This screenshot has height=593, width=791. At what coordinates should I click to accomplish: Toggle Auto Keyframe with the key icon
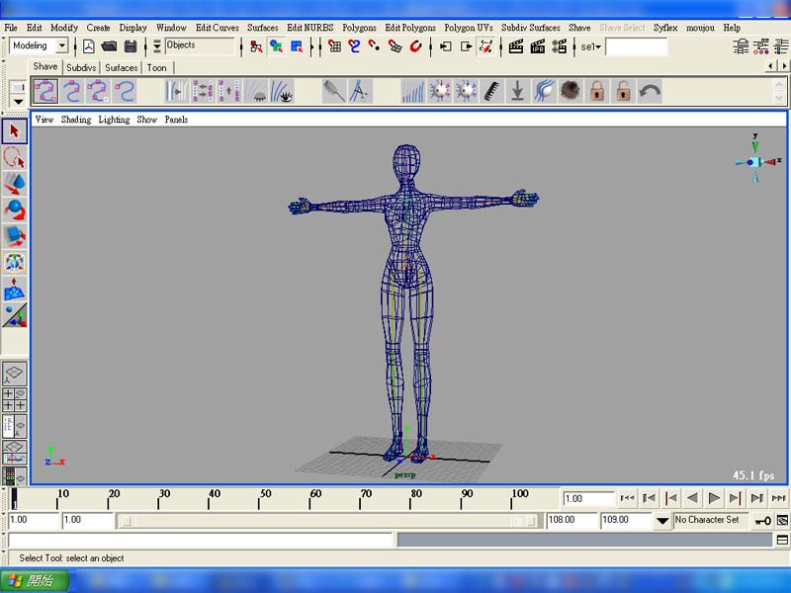762,521
